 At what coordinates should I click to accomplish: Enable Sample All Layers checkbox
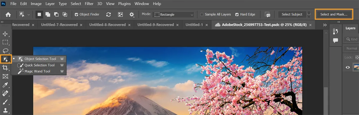tap(202, 14)
